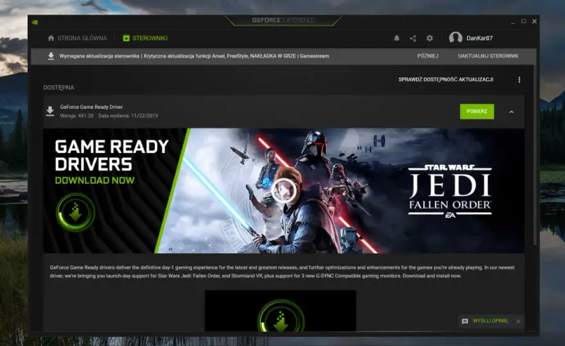Click the green Pobierz button
The width and height of the screenshot is (565, 346).
pyautogui.click(x=476, y=111)
